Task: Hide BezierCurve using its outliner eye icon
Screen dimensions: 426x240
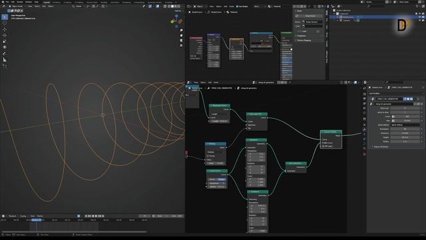Action: coord(420,17)
